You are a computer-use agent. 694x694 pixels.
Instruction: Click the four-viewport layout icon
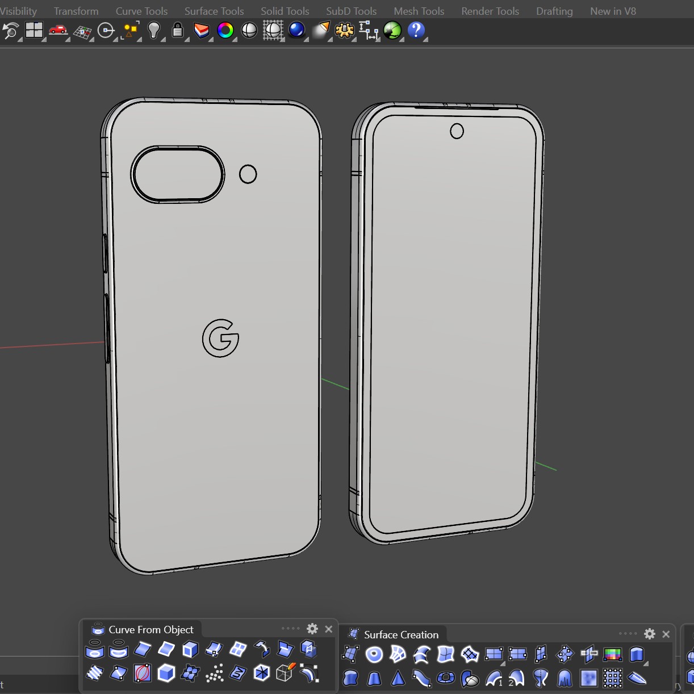(34, 31)
